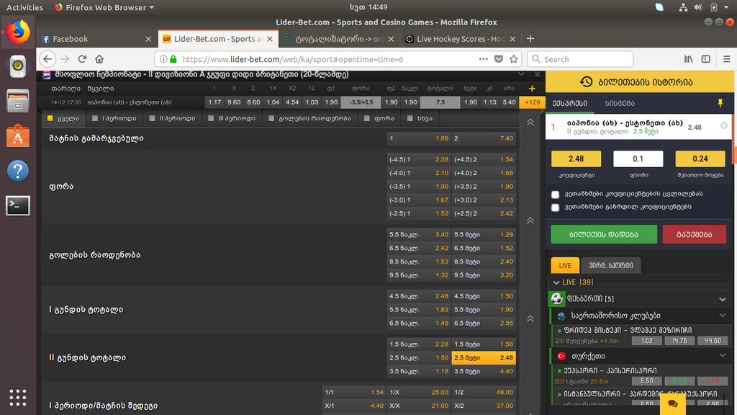
Task: Show Applications grid in the dock
Action: click(18, 398)
